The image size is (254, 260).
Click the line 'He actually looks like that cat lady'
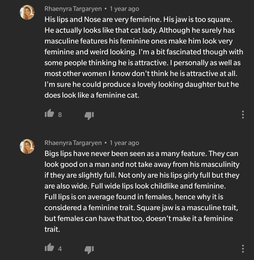point(139,30)
